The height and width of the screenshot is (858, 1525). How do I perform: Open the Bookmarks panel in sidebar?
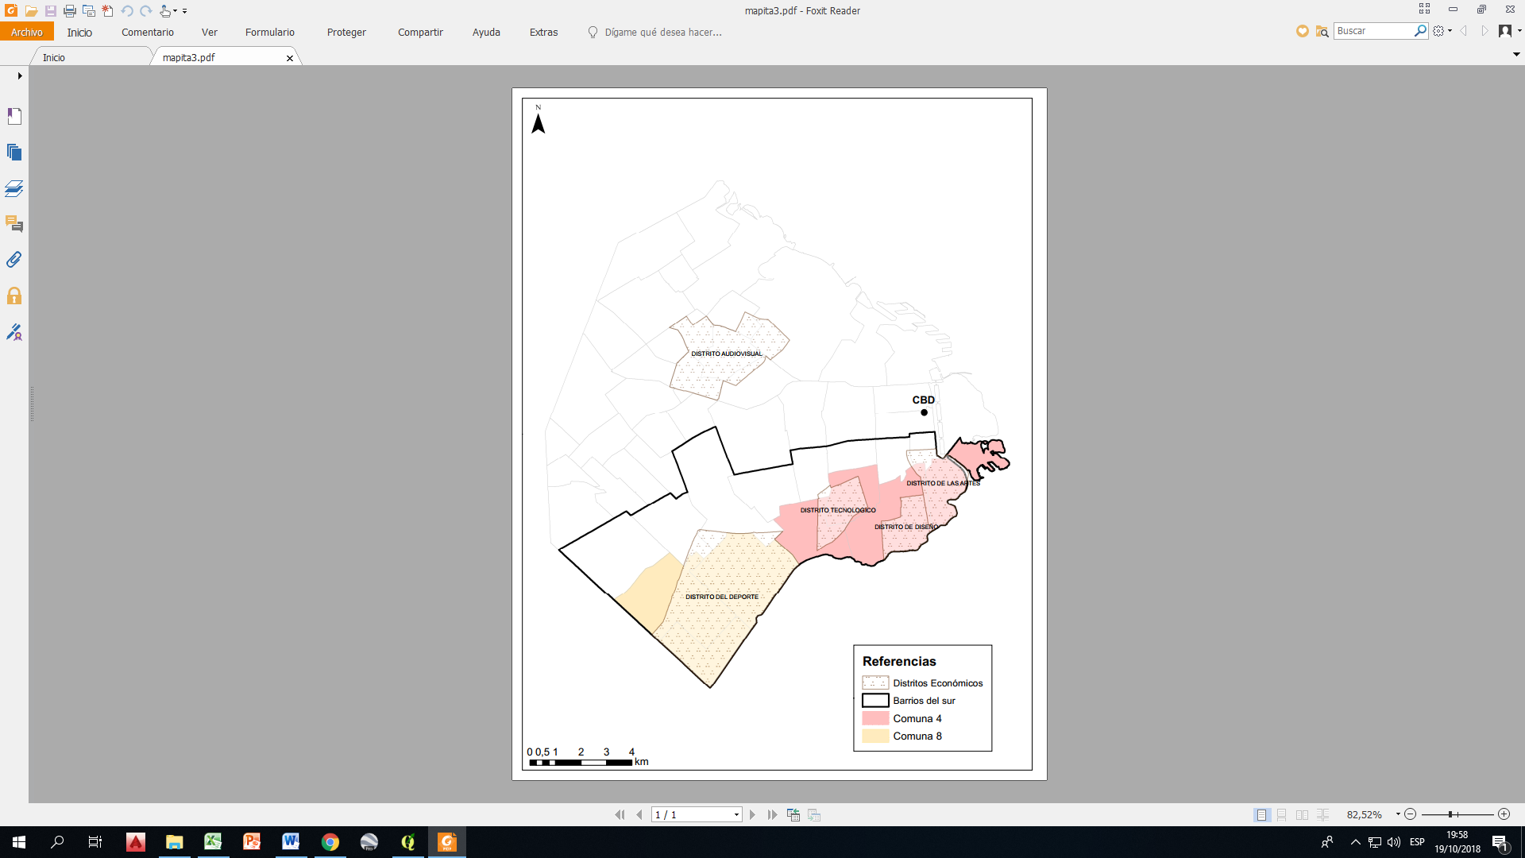pos(14,116)
